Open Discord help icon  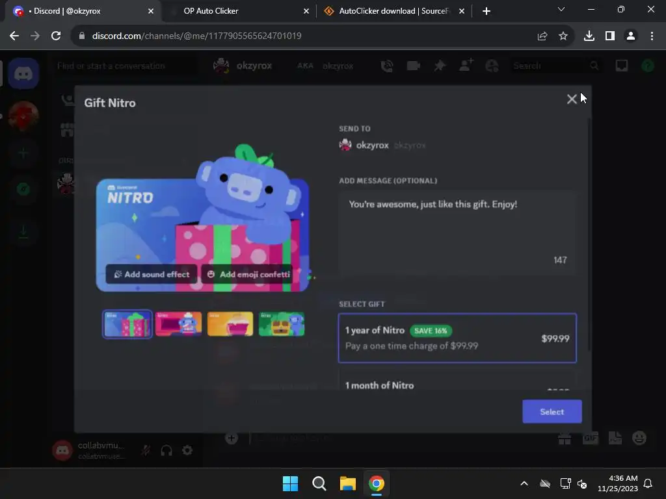pos(648,66)
